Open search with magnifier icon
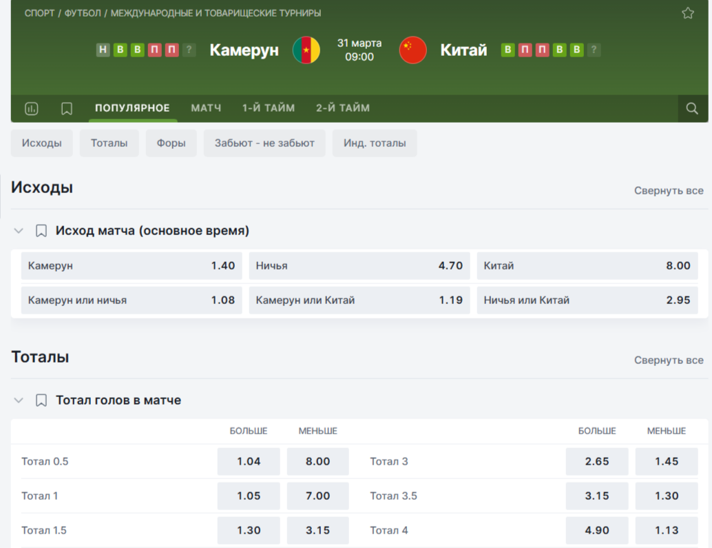 [692, 108]
